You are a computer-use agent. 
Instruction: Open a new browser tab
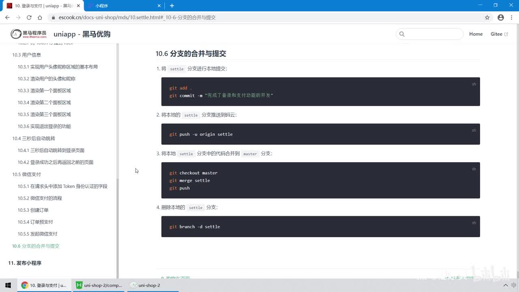coord(172,6)
